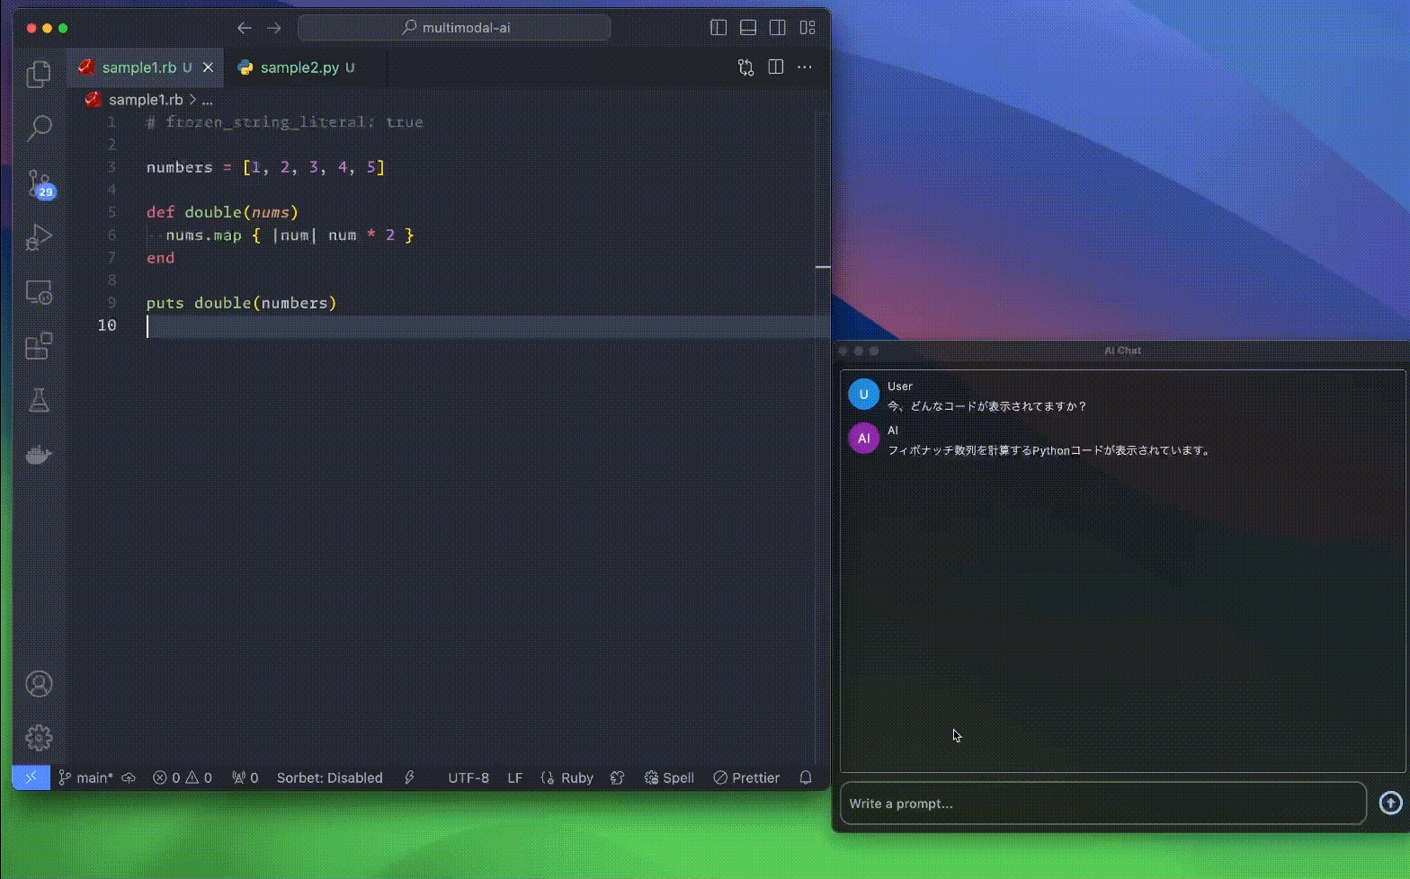
Task: Open the Explorer view in activity bar
Action: point(39,74)
